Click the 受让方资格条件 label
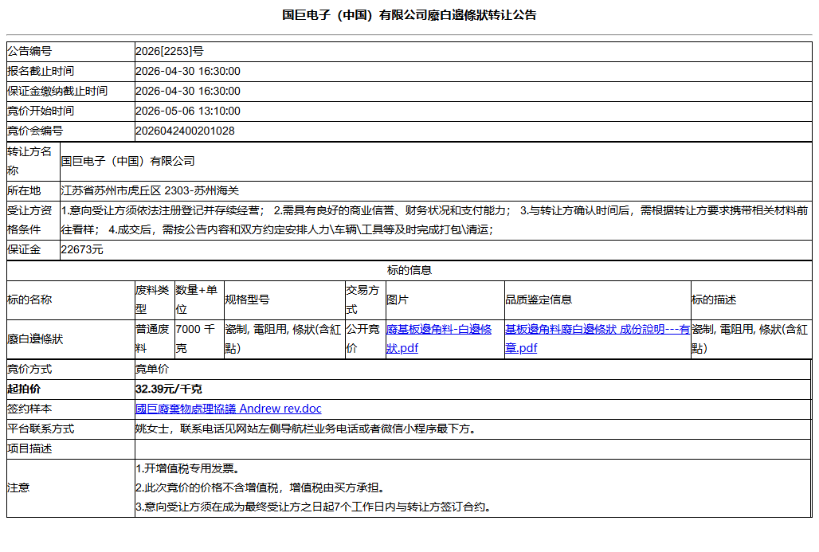 coord(29,220)
